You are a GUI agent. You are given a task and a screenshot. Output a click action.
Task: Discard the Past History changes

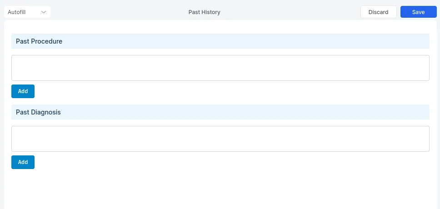coord(378,12)
